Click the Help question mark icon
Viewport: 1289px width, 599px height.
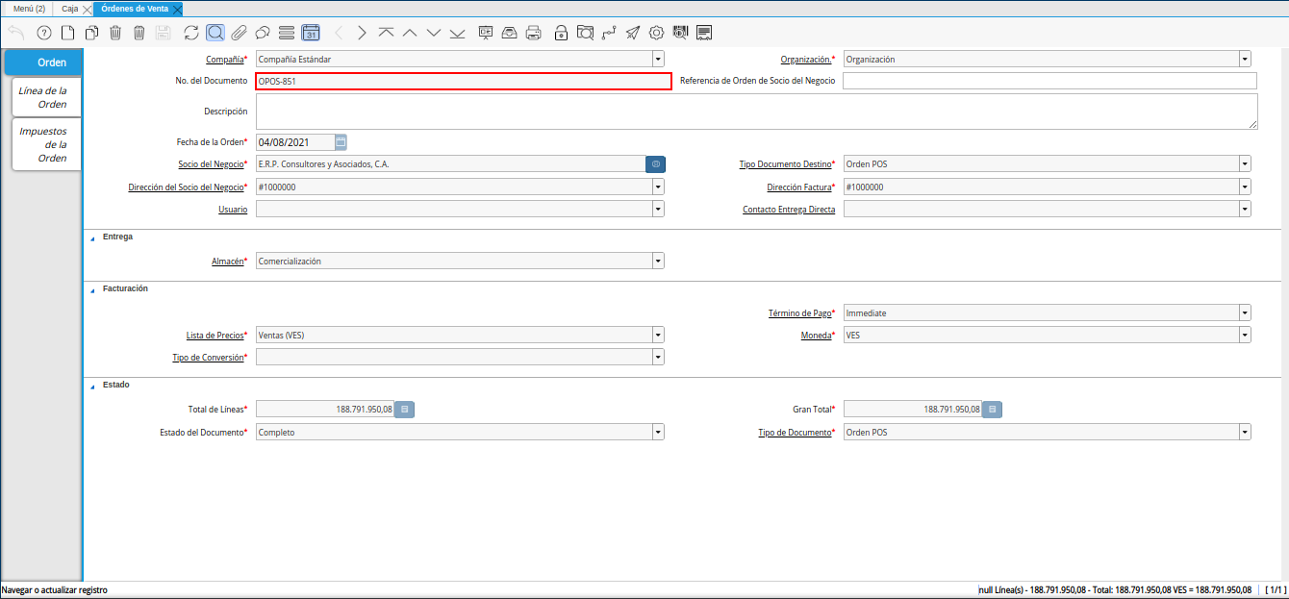43,33
